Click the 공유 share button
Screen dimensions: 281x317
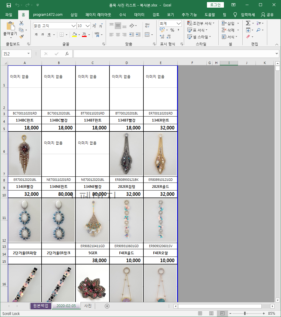267,15
